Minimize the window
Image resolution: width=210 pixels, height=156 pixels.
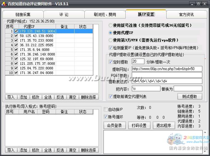(192, 4)
